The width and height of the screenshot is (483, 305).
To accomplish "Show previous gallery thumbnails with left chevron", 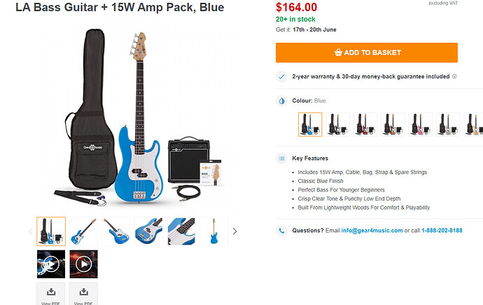I will pyautogui.click(x=31, y=231).
